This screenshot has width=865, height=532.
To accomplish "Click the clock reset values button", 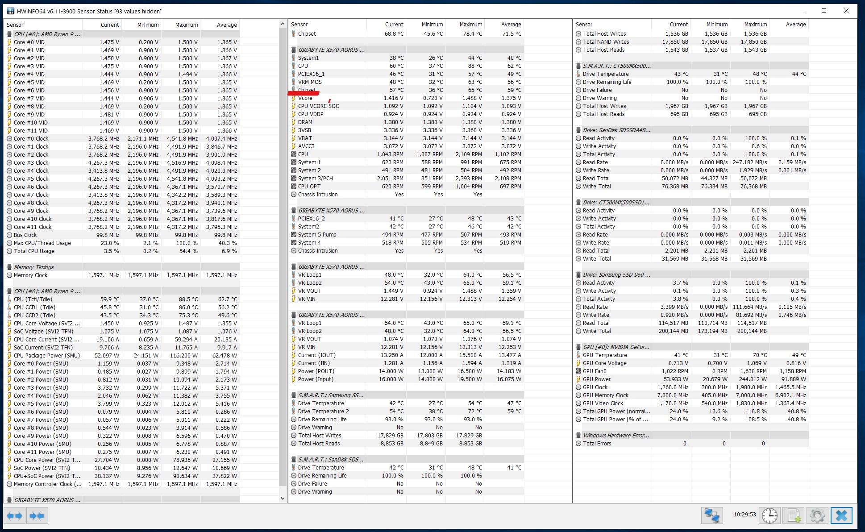I will 769,515.
